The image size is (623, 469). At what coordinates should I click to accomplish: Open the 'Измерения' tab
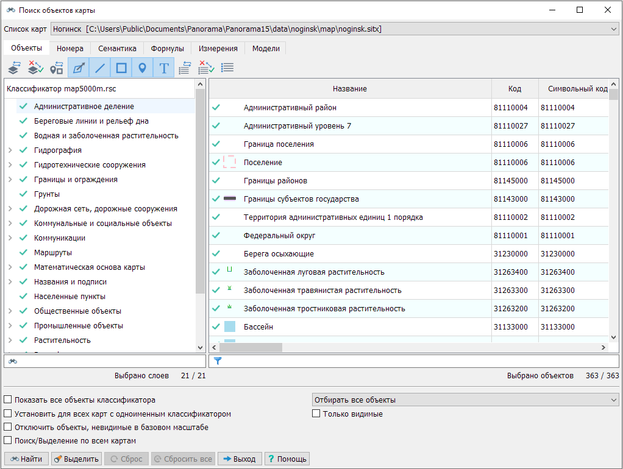tap(218, 49)
